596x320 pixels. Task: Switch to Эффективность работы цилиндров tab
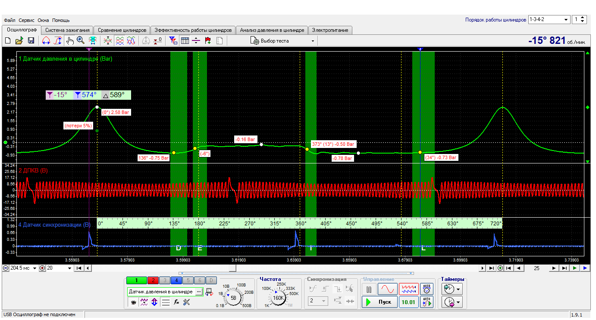193,30
